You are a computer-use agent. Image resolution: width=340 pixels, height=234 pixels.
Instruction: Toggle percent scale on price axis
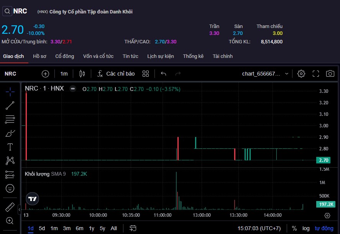pyautogui.click(x=294, y=228)
